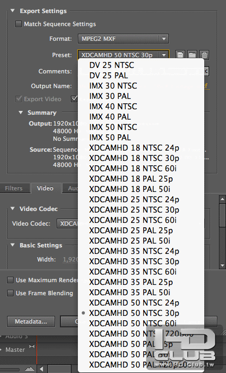Open the Format dropdown MPEG2 MXF

click(123, 39)
